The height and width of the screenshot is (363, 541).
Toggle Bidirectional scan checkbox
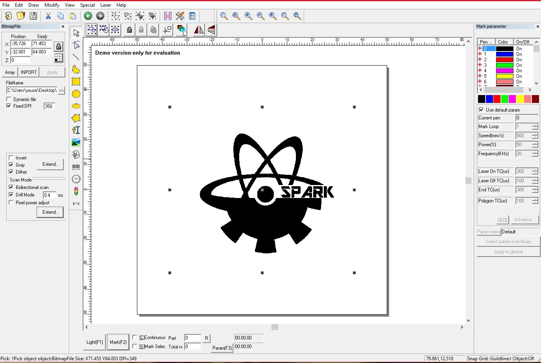[11, 187]
